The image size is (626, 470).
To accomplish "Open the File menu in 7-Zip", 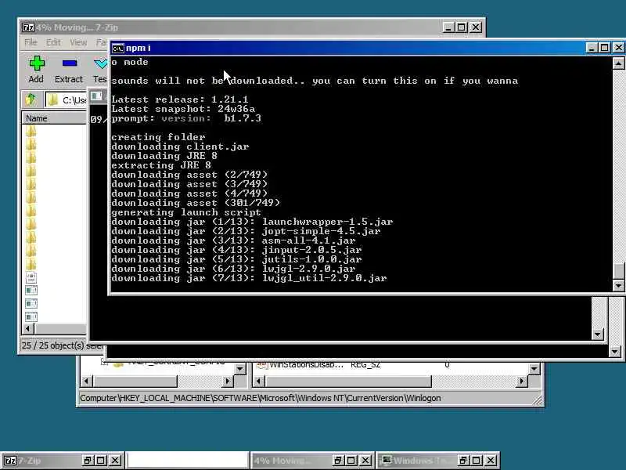I will point(31,42).
